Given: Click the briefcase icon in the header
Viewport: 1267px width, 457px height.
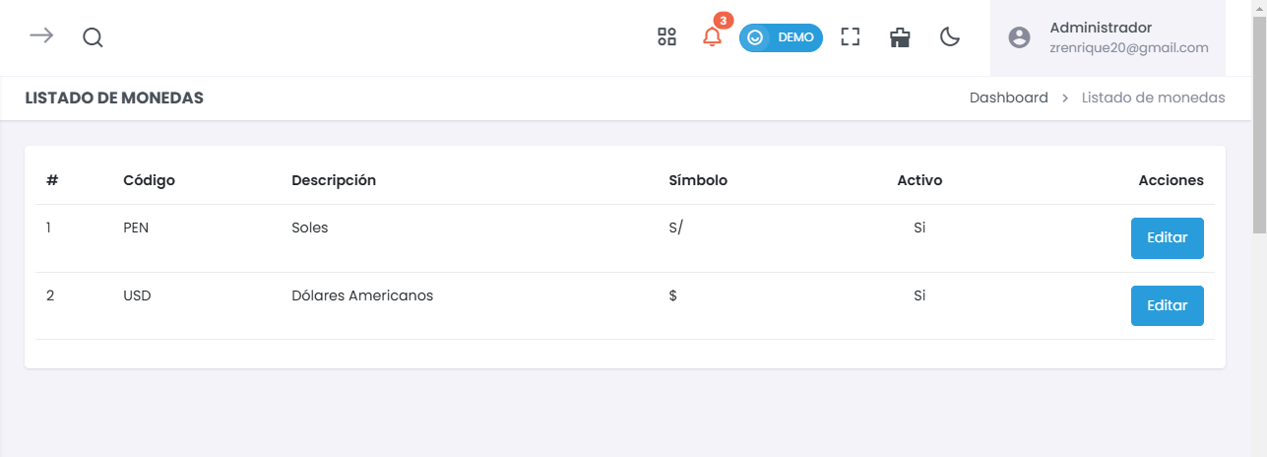Looking at the screenshot, I should click(x=900, y=37).
